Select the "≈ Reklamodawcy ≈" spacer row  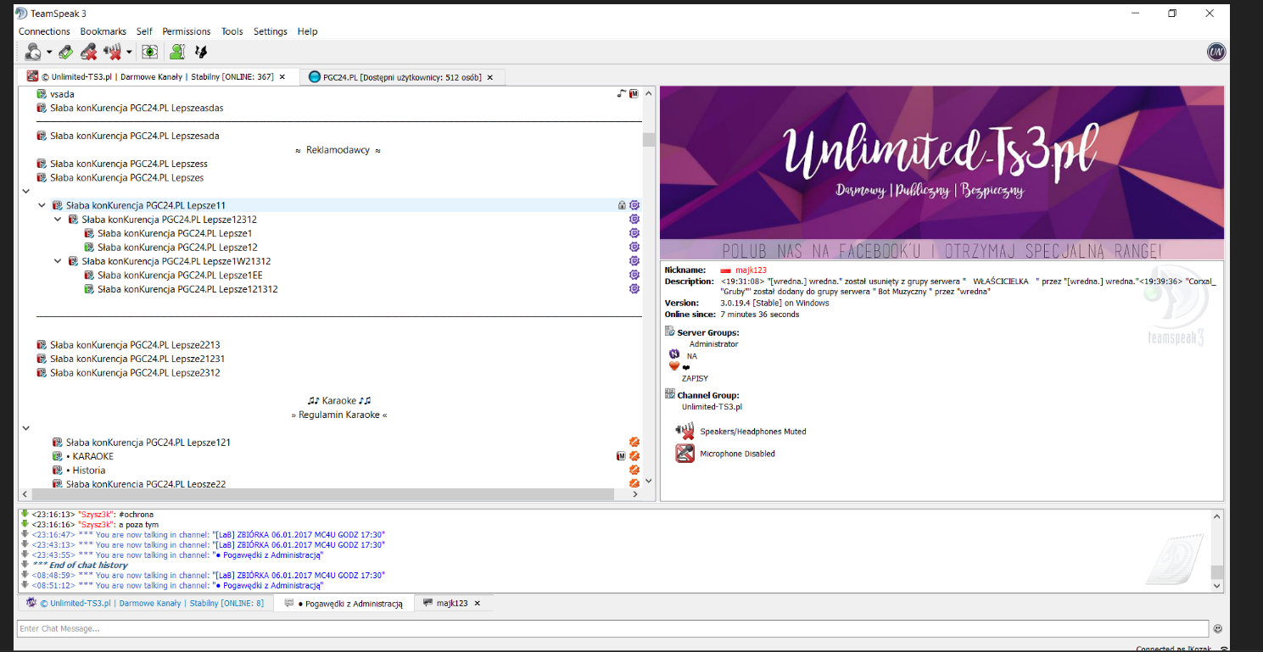[338, 150]
